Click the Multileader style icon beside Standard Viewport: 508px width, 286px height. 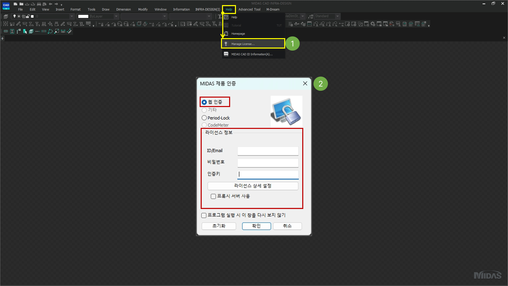tap(310, 16)
